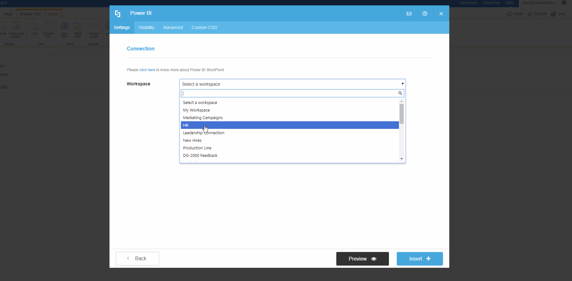Click the Save icon in page header
Screen dimensions: 572x281
coord(553,14)
